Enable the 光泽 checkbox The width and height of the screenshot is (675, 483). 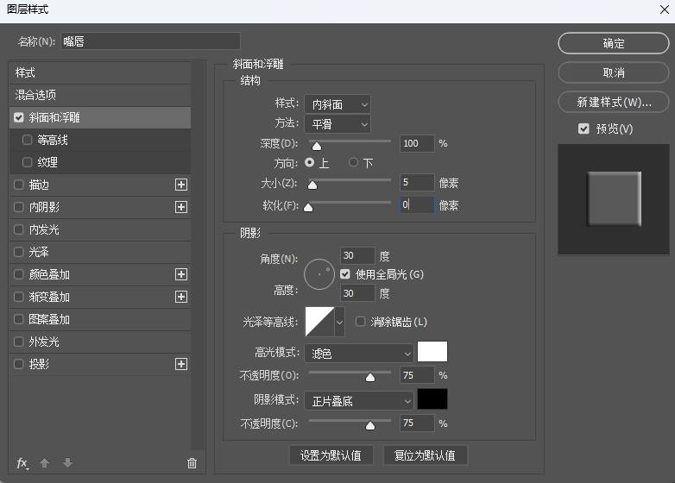coord(18,252)
